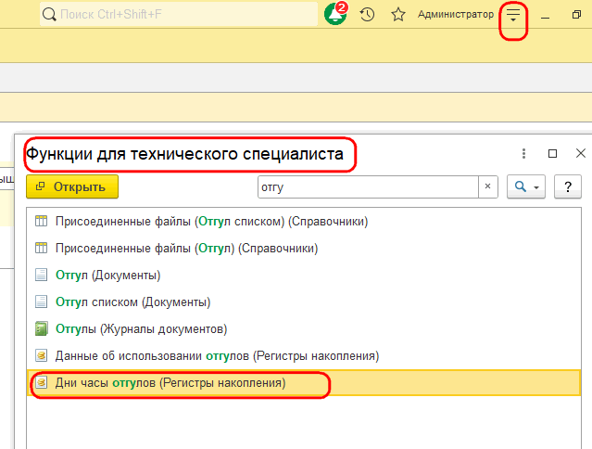Open the history clock icon
The width and height of the screenshot is (592, 449).
tap(367, 14)
